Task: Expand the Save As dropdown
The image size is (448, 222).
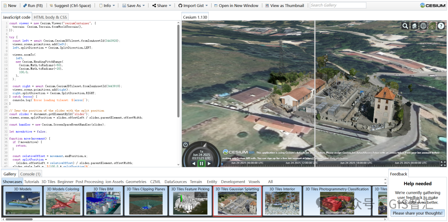Action: click(134, 6)
